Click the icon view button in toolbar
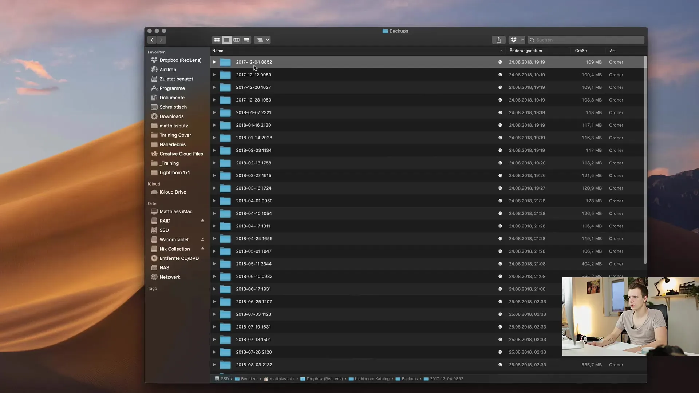 coord(217,40)
